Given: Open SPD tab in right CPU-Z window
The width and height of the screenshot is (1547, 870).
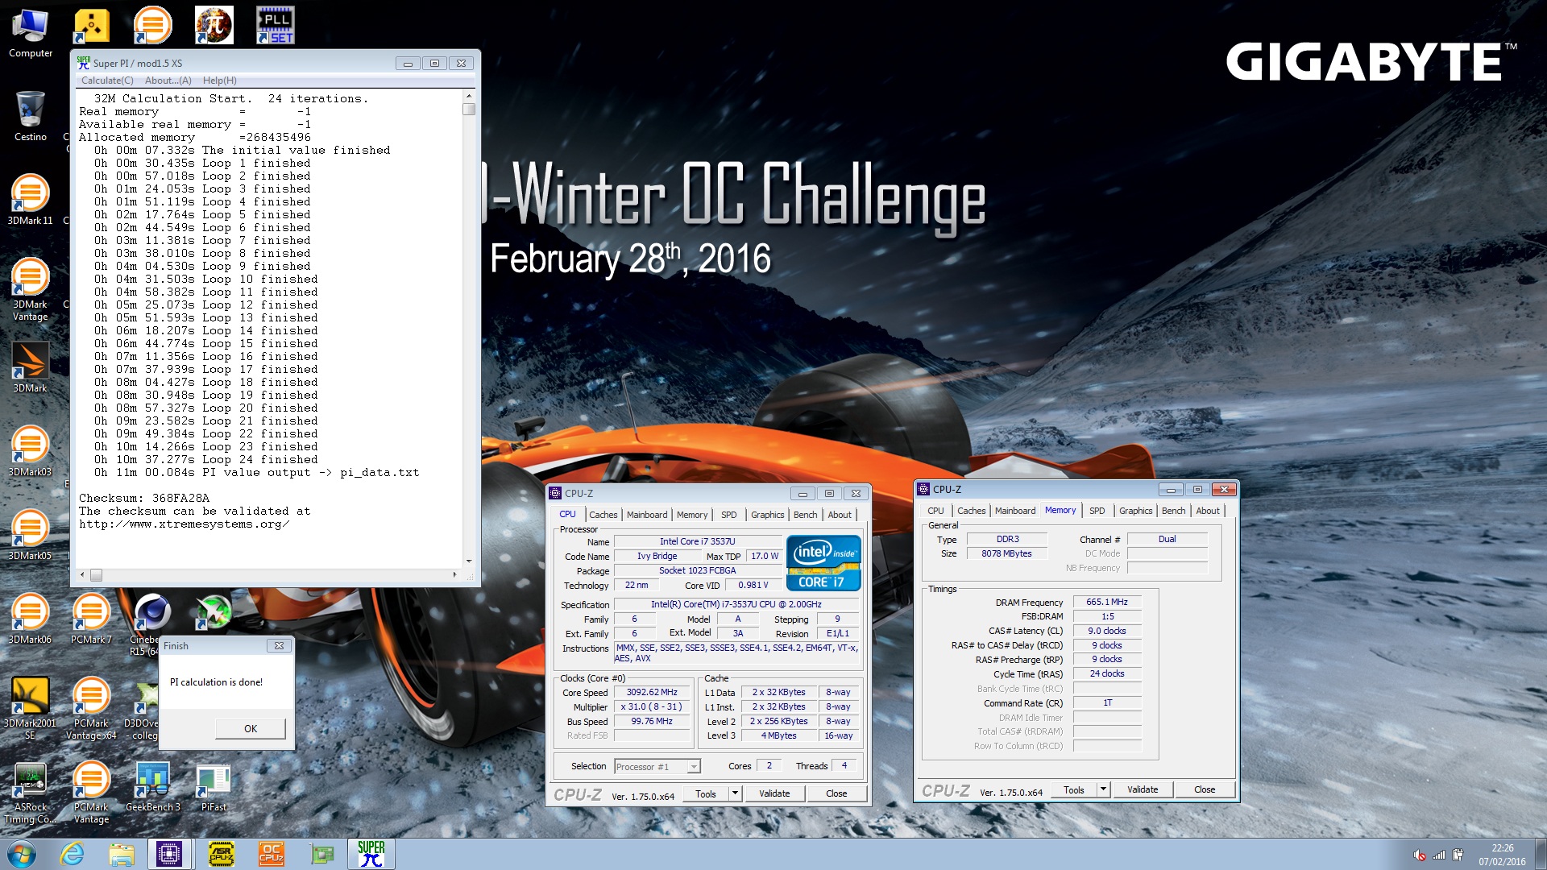Looking at the screenshot, I should [x=1097, y=511].
